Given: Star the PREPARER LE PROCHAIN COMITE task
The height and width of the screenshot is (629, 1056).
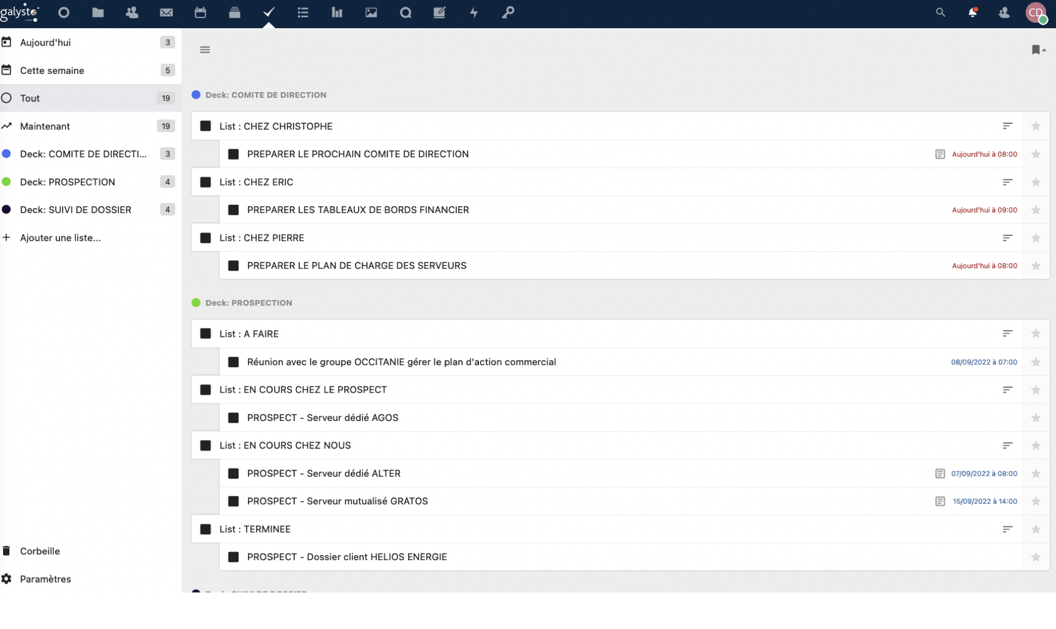Looking at the screenshot, I should (x=1036, y=154).
